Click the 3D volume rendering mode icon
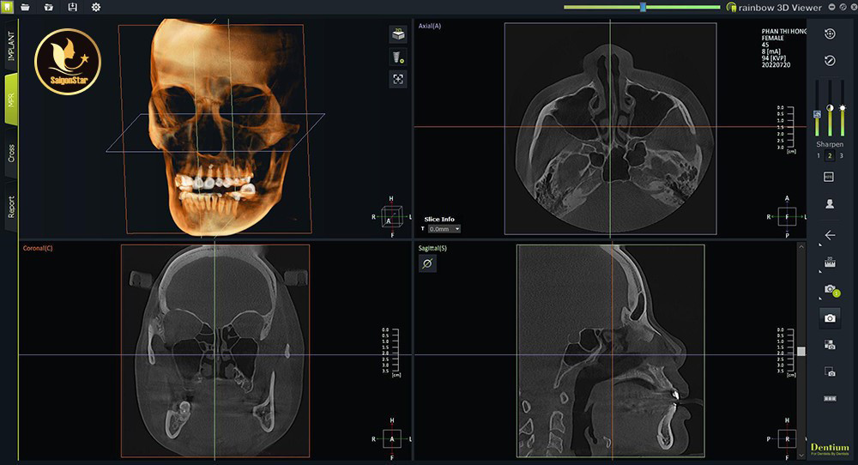The width and height of the screenshot is (858, 465). 397,34
